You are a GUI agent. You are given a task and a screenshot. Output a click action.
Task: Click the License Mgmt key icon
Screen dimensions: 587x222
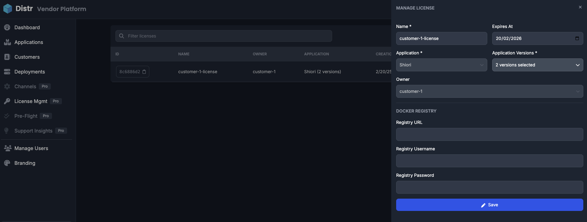tap(7, 101)
